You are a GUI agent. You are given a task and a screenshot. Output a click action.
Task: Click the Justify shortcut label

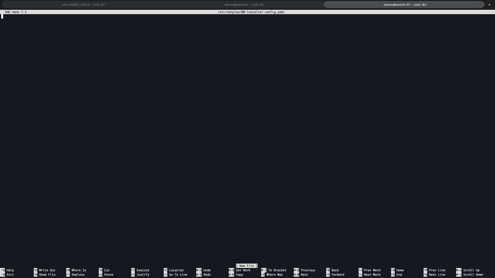(x=143, y=275)
